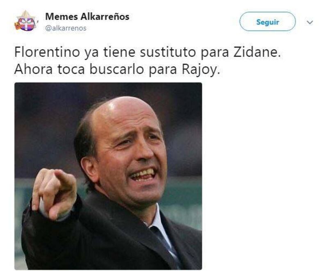This screenshot has height=271, width=328.
Task: Open the Memes Alkarreños display name link
Action: (87, 16)
